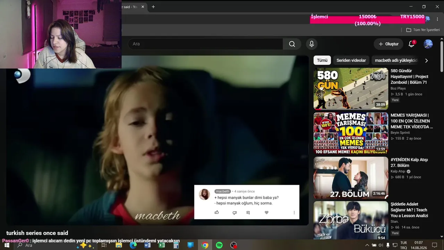
Task: Open the red-and-black circular taskbar app
Action: tap(233, 245)
